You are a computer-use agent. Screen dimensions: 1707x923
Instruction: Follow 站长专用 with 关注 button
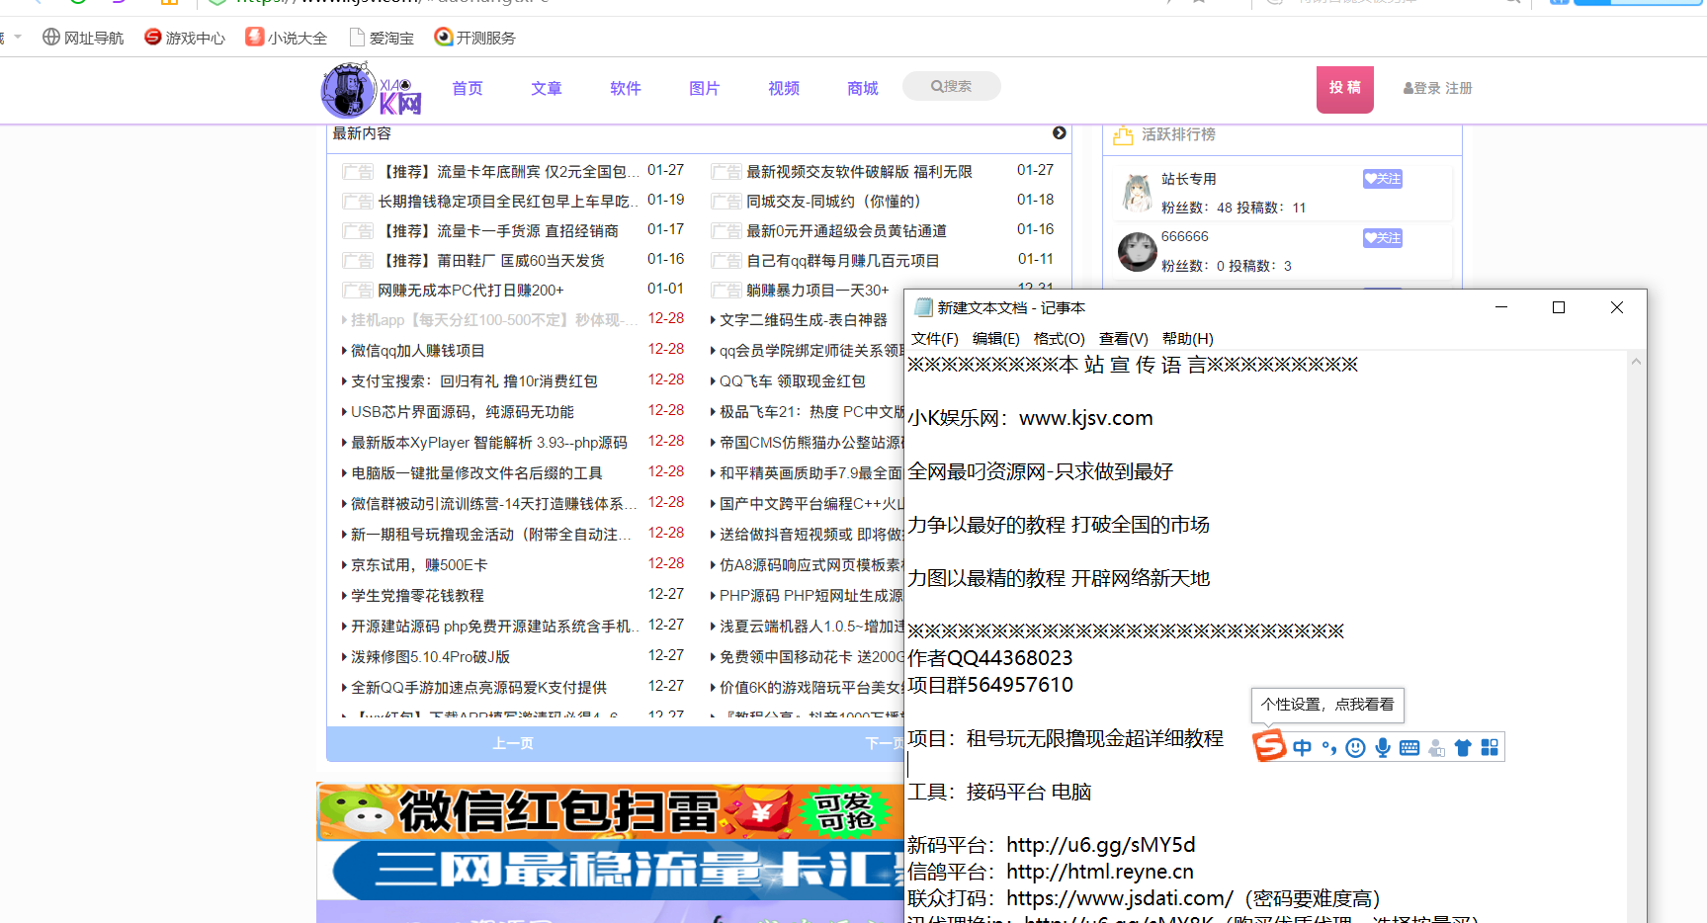[x=1383, y=179]
